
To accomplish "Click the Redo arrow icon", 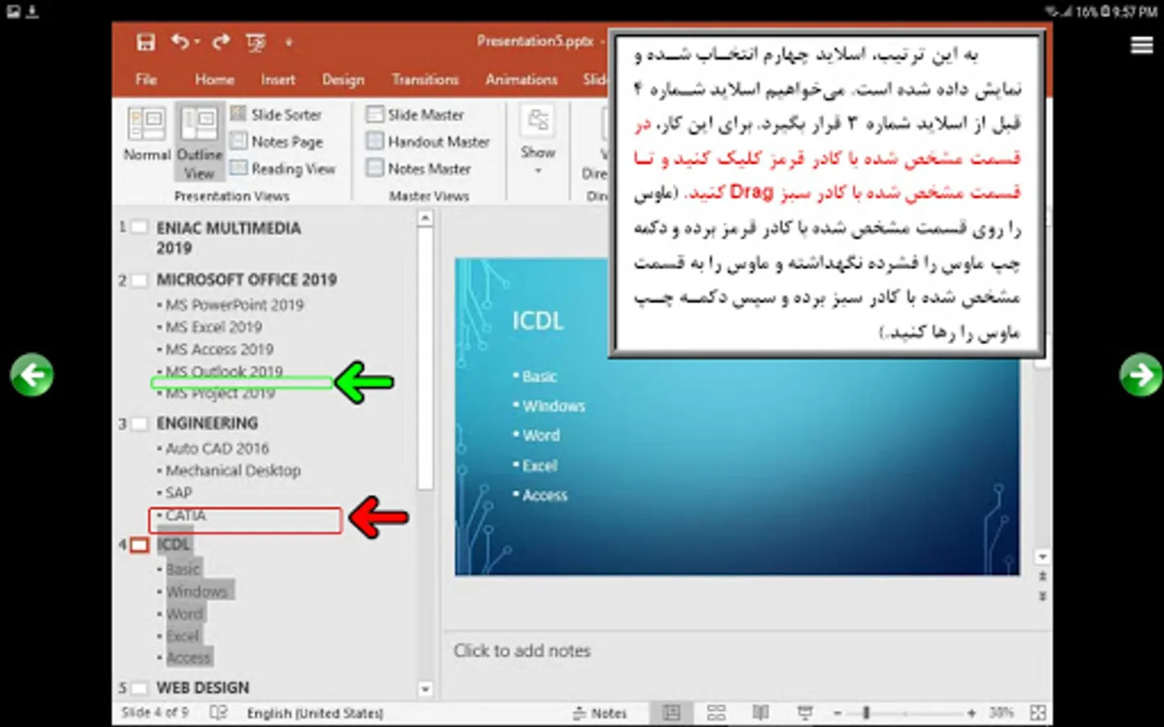I will click(221, 42).
